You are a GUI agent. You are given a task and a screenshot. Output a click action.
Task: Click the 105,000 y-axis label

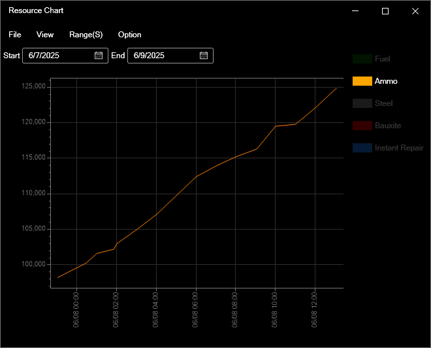tap(34, 229)
